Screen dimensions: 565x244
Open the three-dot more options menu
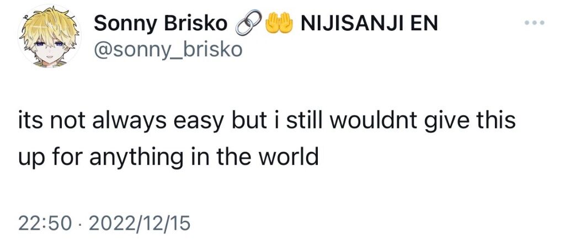click(534, 23)
